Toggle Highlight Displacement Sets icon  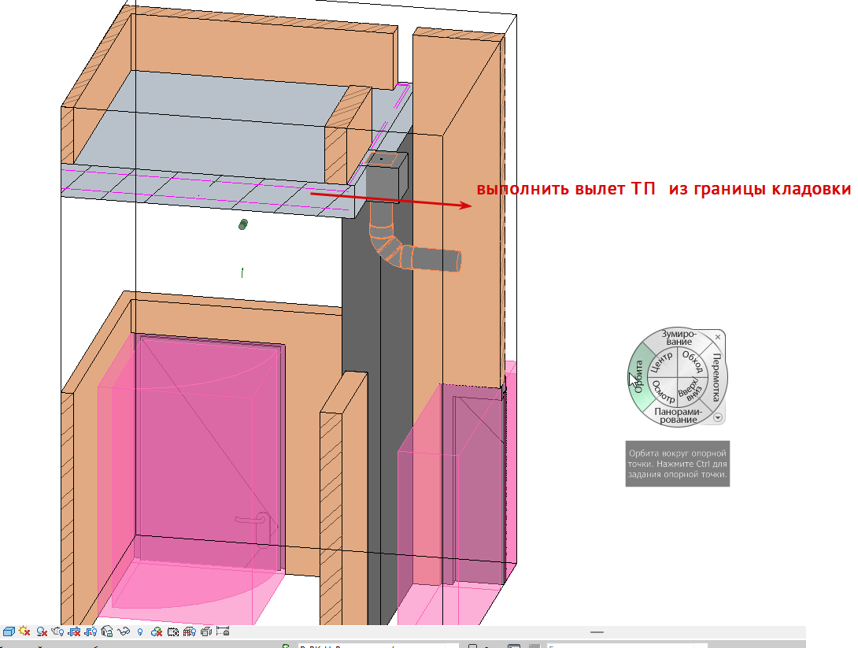click(205, 631)
